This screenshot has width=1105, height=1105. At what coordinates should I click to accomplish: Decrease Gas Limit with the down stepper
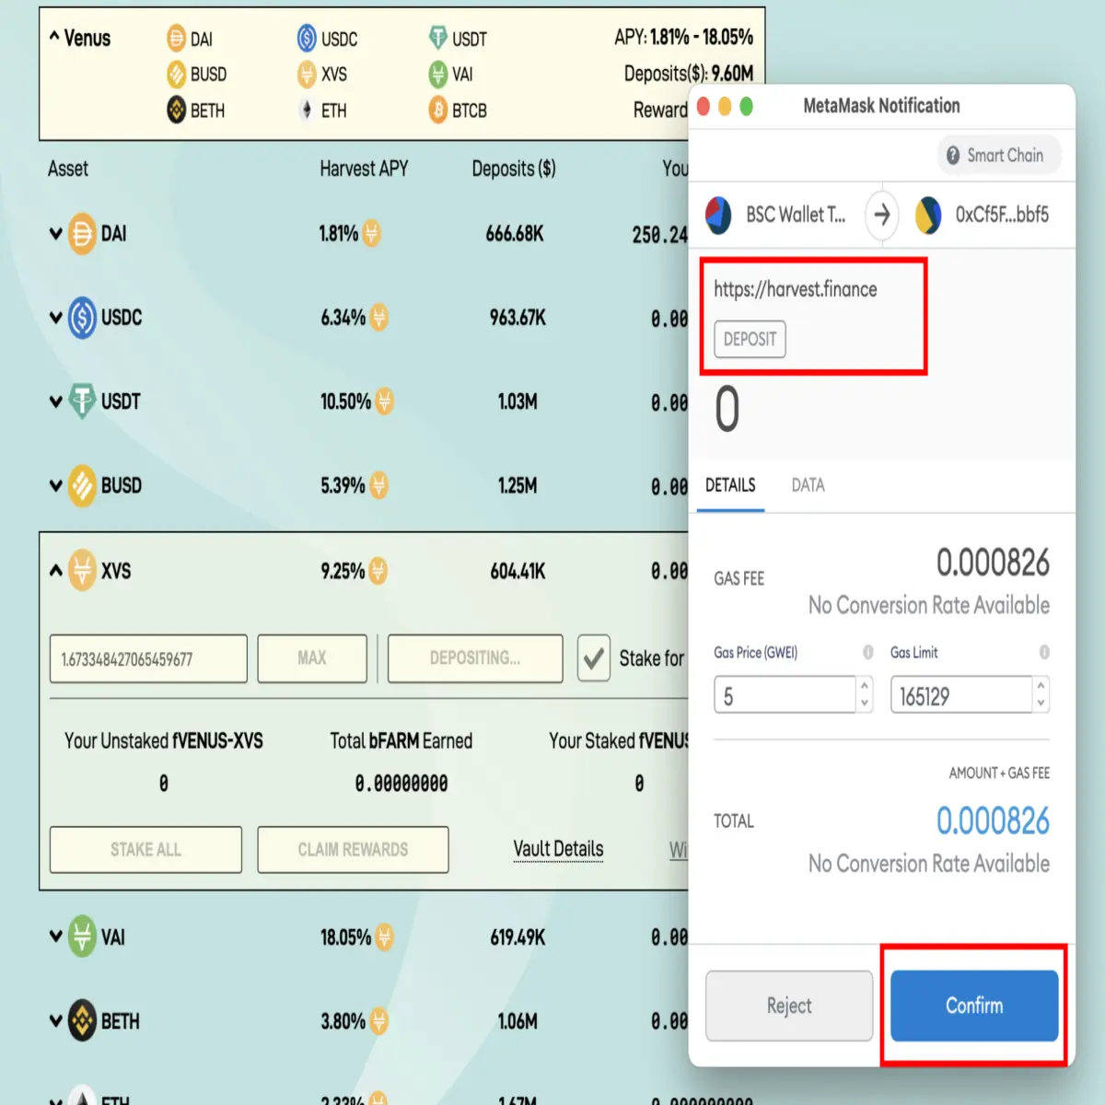pyautogui.click(x=1041, y=704)
